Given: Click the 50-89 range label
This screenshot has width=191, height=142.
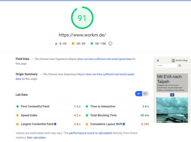Looking at the screenshot, I should click(81, 43).
